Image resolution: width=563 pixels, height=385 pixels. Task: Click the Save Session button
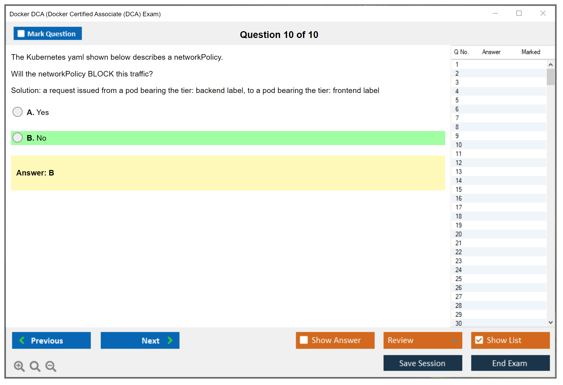pos(422,363)
